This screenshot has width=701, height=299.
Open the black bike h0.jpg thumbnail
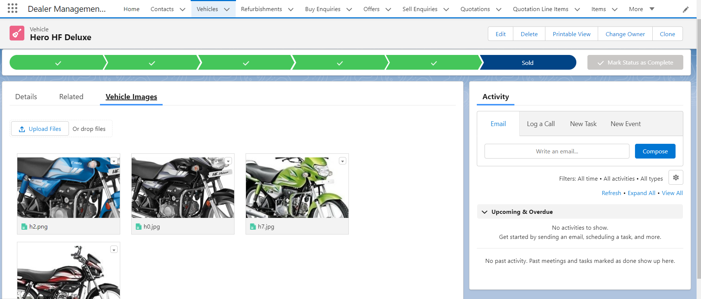pos(183,188)
